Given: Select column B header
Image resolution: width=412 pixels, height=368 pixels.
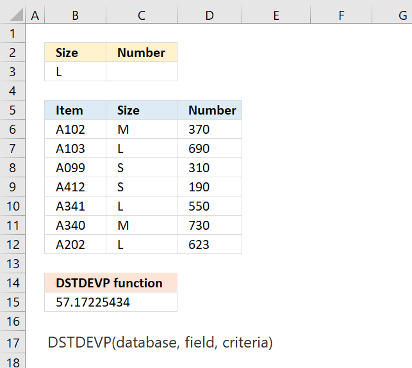Looking at the screenshot, I should click(76, 15).
